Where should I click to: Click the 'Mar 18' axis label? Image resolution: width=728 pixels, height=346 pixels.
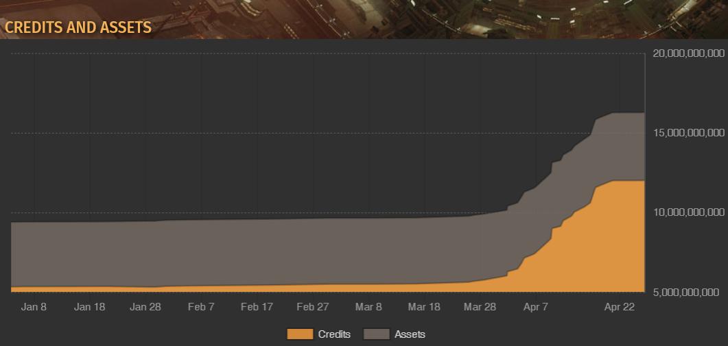coord(424,307)
